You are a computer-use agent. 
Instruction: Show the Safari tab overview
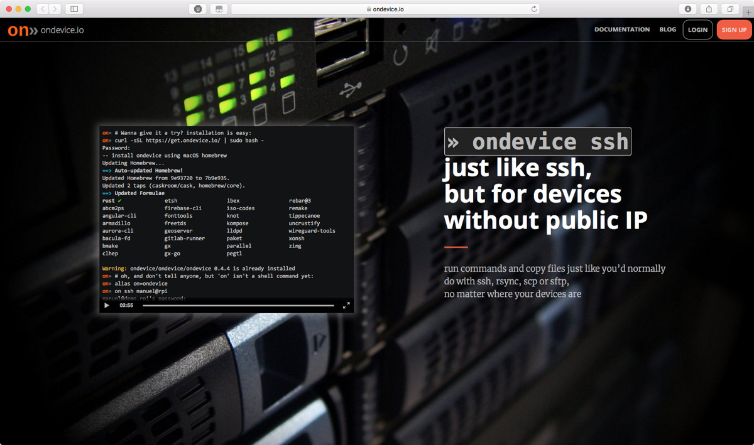[730, 9]
